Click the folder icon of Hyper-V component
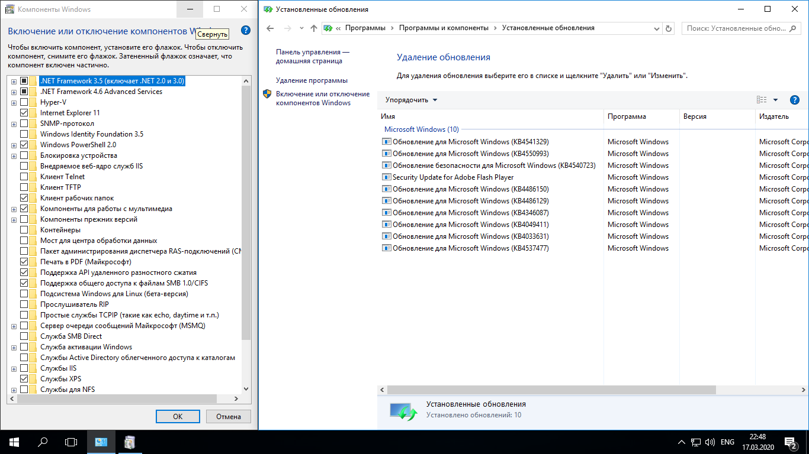The height and width of the screenshot is (454, 809). coord(33,102)
